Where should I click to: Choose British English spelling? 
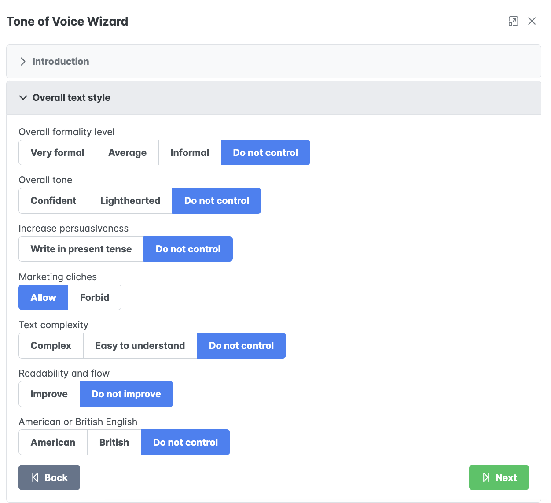tap(114, 443)
